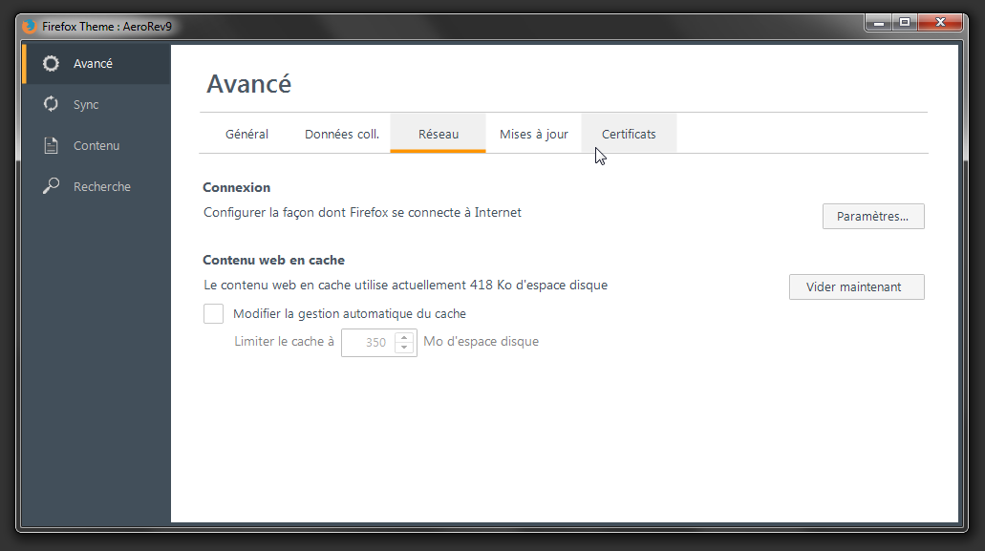
Task: Open the Sync panel via circular arrows icon
Action: [52, 105]
